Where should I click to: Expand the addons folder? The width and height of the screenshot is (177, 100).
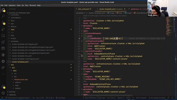[x=18, y=82]
